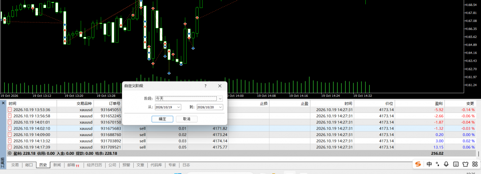Image resolution: width=481 pixels, height=174 pixels.
Task: Toggle the 中 Chinese input mode icon
Action: click(x=429, y=164)
